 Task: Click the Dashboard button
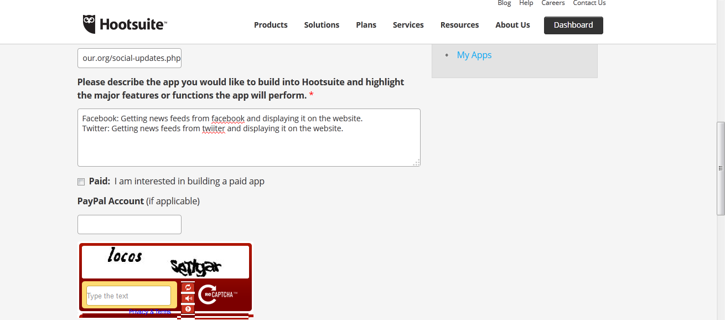click(573, 25)
